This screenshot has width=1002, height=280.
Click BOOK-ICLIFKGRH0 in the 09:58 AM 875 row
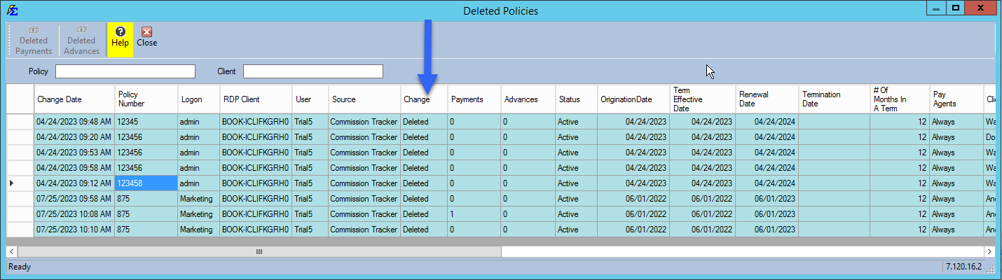[256, 199]
